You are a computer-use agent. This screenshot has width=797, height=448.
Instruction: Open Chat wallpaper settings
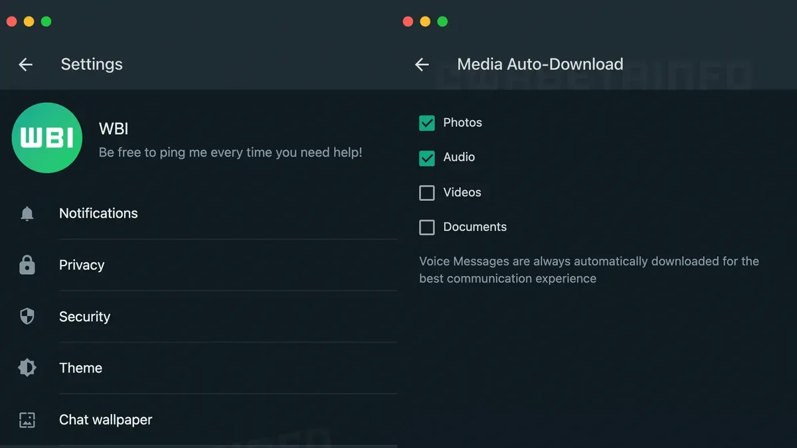[x=199, y=419]
